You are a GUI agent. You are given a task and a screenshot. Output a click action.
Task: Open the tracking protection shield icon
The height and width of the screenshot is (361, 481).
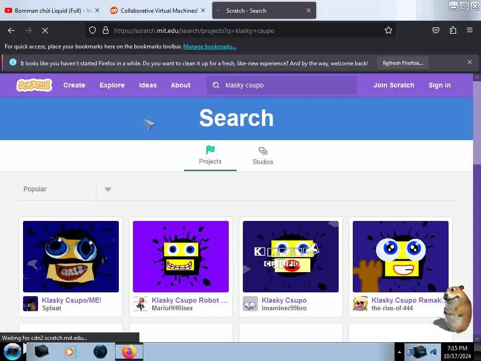93,31
